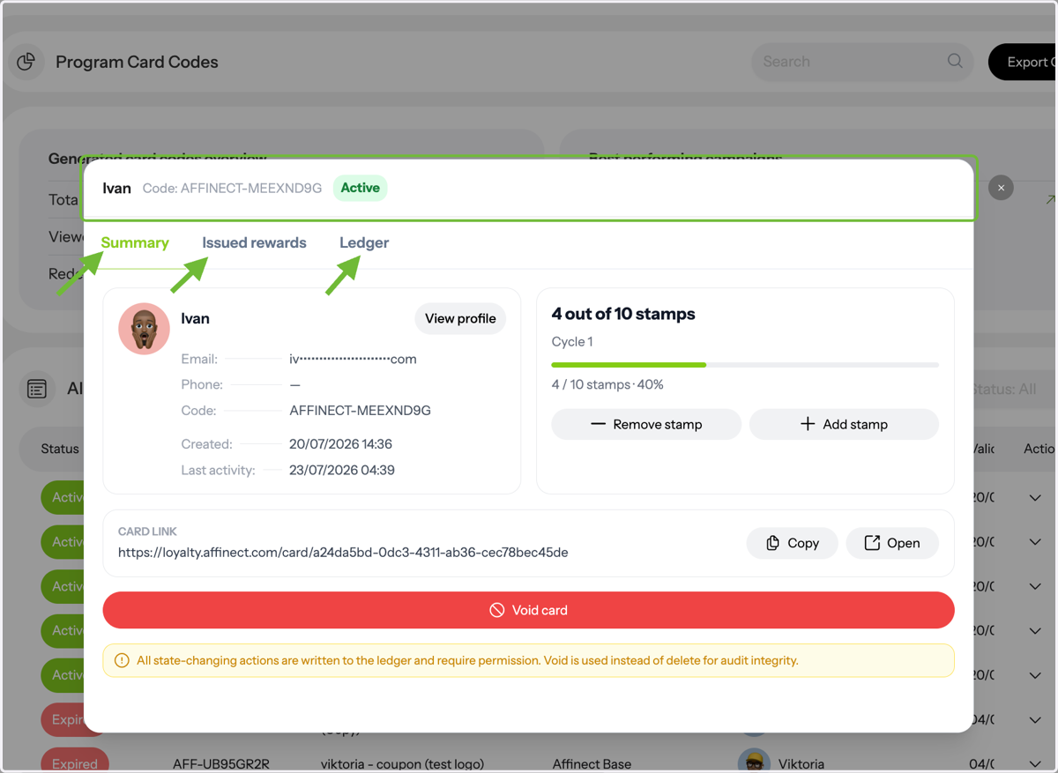Screen dimensions: 1058x773
Task: Click the code value AFFINECT-MEEXND9G in profile details
Action: point(360,411)
